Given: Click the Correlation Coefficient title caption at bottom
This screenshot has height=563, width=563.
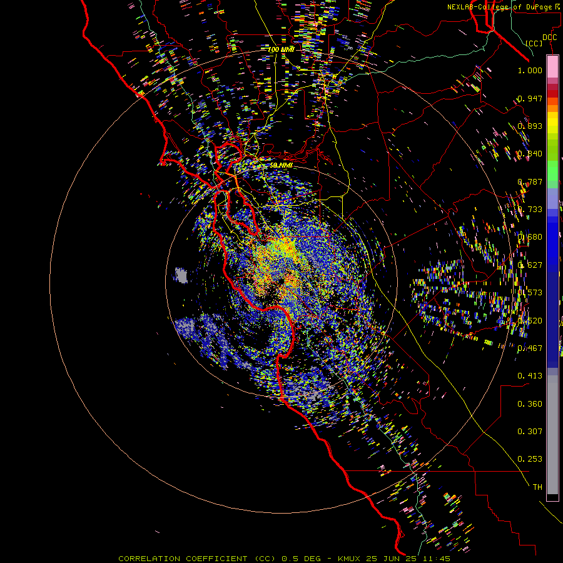Looking at the screenshot, I should pyautogui.click(x=284, y=559).
